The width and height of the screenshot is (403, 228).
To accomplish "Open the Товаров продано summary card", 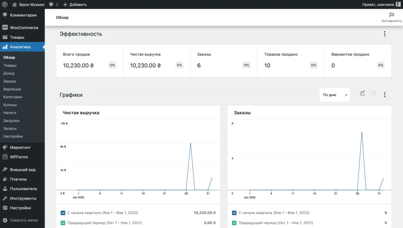I will click(291, 61).
